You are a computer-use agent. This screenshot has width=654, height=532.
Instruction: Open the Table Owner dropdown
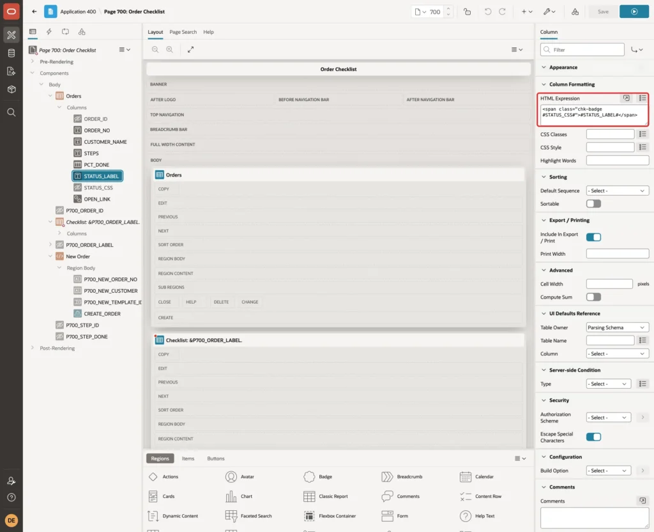pos(618,327)
